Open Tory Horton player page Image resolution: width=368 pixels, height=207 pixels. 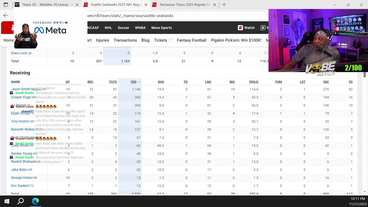pyautogui.click(x=20, y=121)
